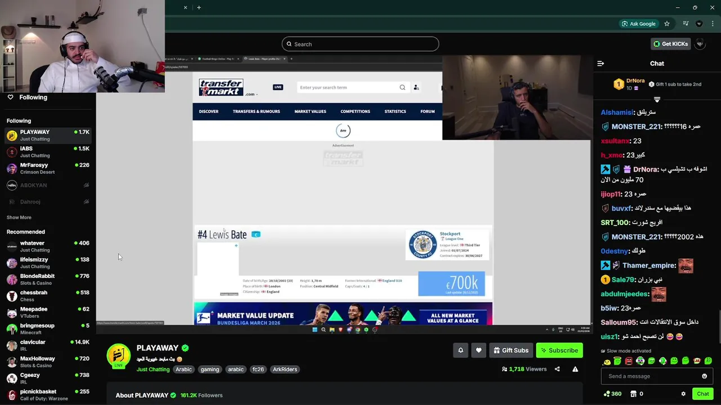Viewport: 721px width, 405px height.
Task: Select the fc26 tag
Action: 258,370
